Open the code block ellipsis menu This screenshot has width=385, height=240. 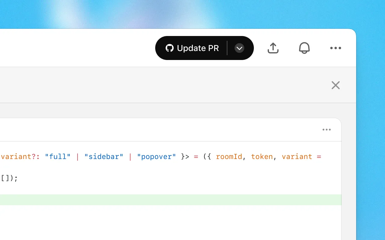(327, 130)
